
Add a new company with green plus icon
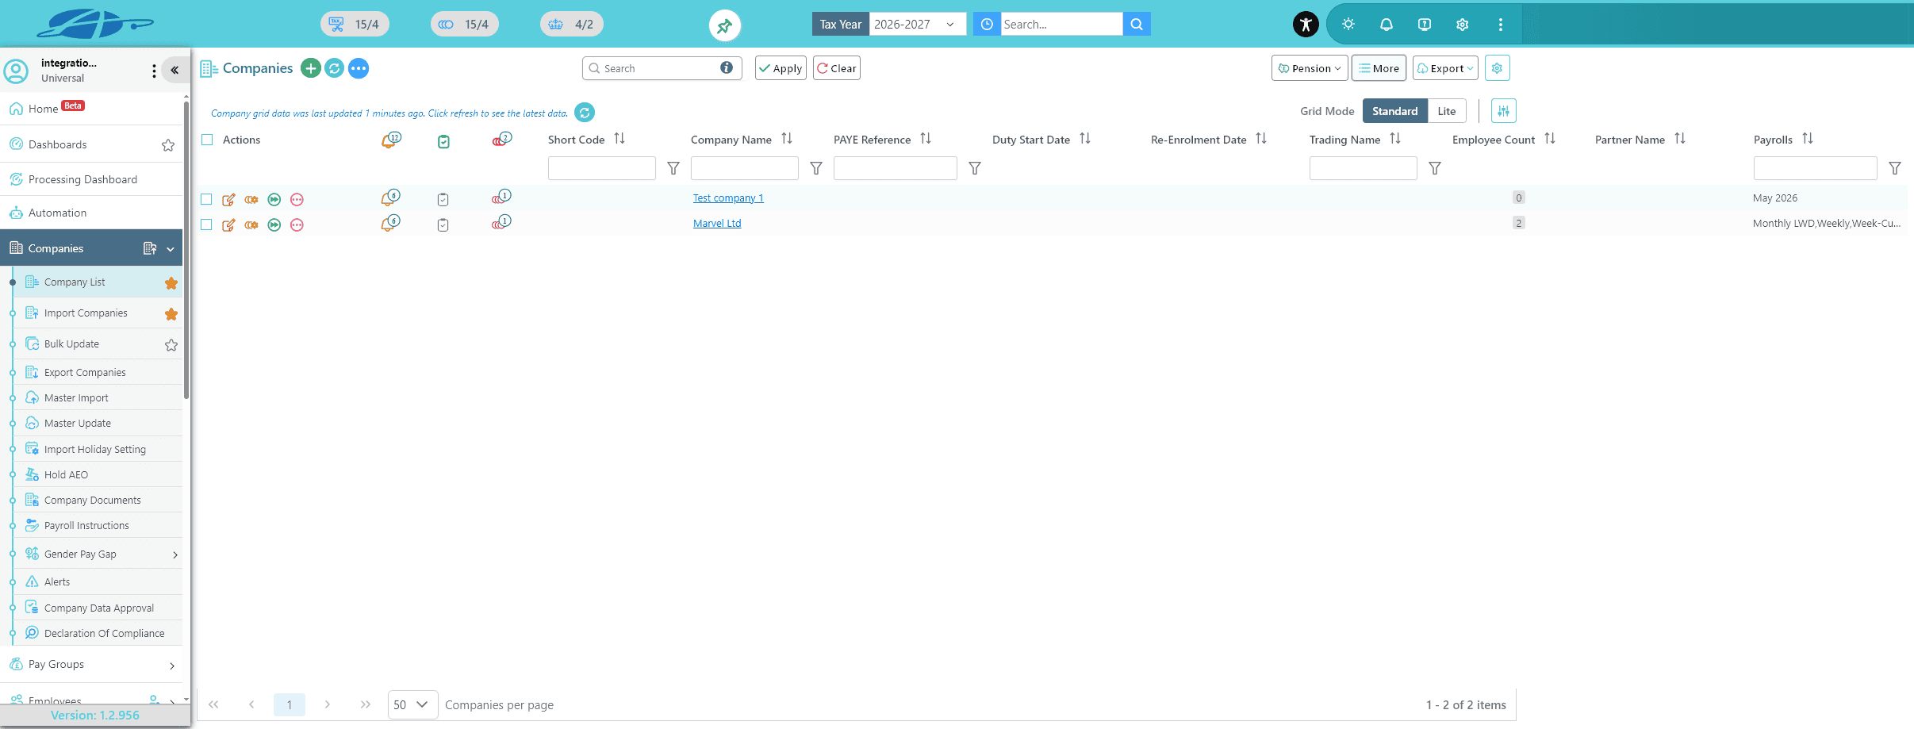pos(311,68)
